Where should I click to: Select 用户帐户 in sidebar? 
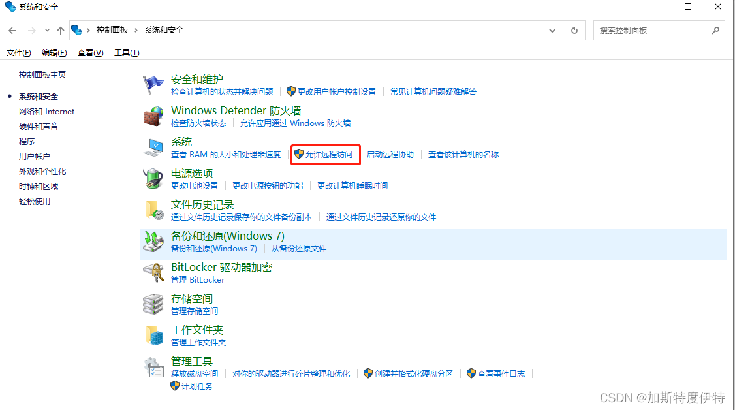(x=34, y=157)
